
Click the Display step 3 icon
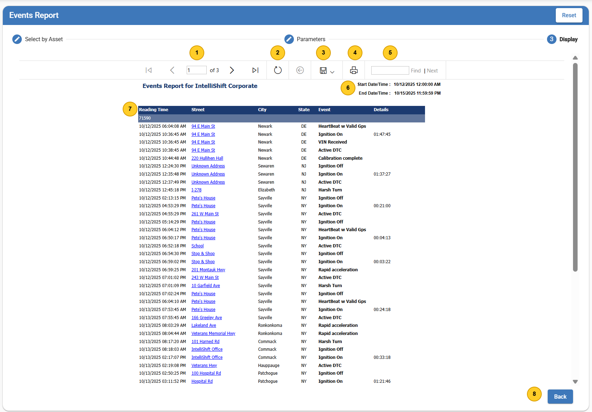pos(552,39)
